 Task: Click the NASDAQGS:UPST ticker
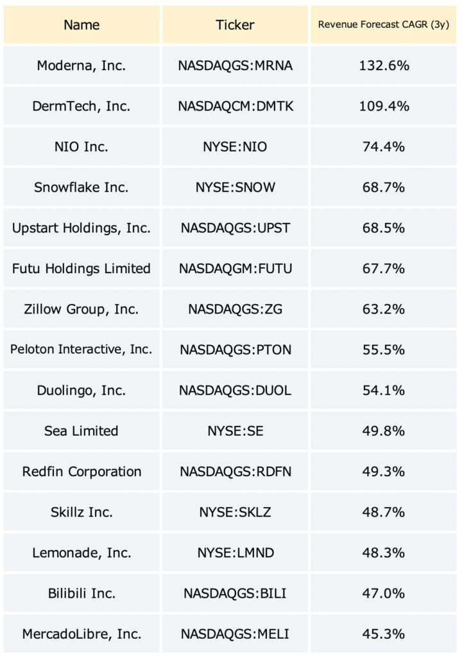tap(235, 228)
